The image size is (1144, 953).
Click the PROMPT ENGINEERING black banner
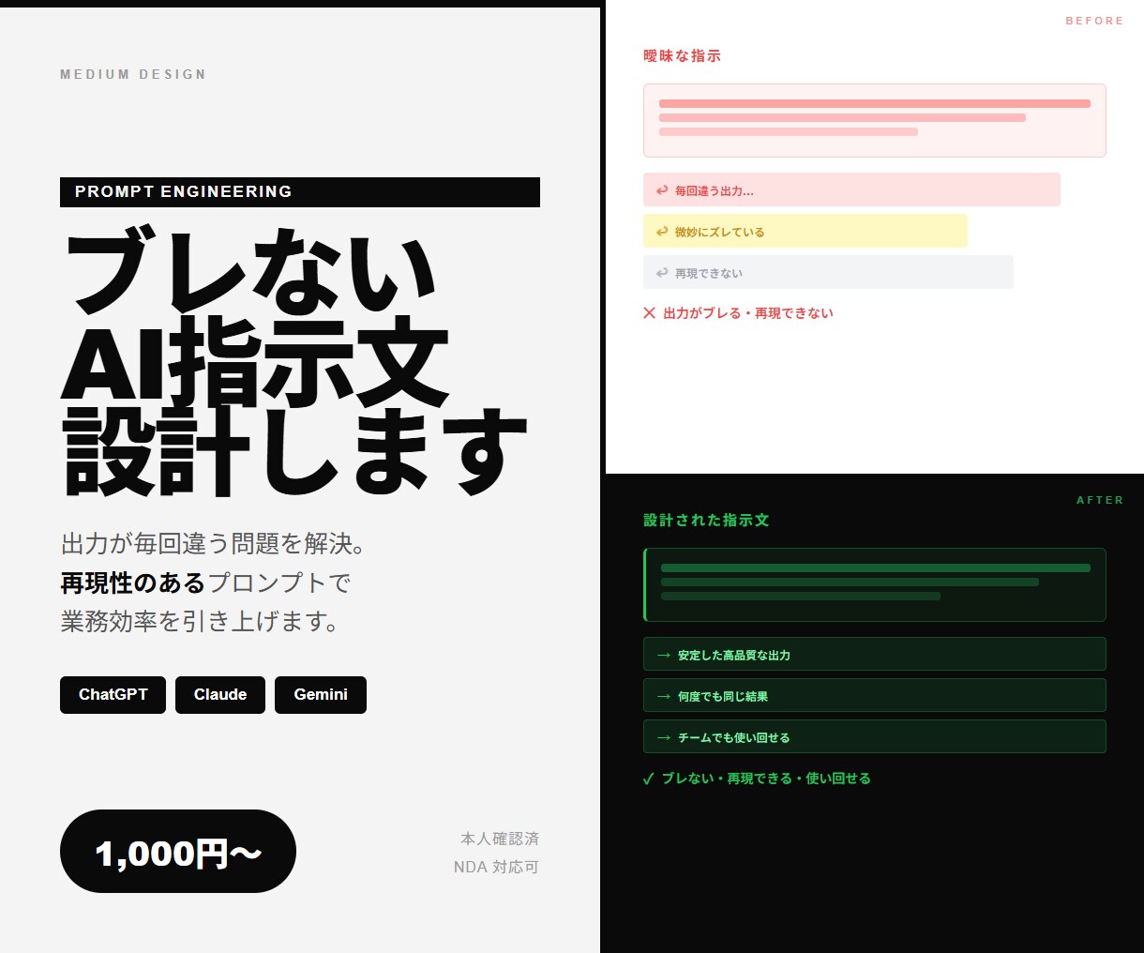[300, 192]
